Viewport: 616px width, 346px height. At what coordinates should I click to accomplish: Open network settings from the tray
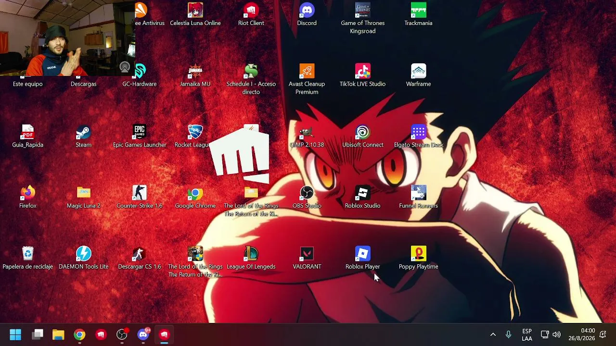point(545,334)
